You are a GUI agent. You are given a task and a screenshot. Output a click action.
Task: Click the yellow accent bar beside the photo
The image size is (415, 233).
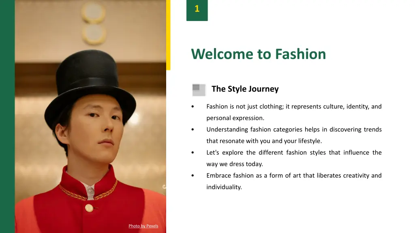(168, 35)
